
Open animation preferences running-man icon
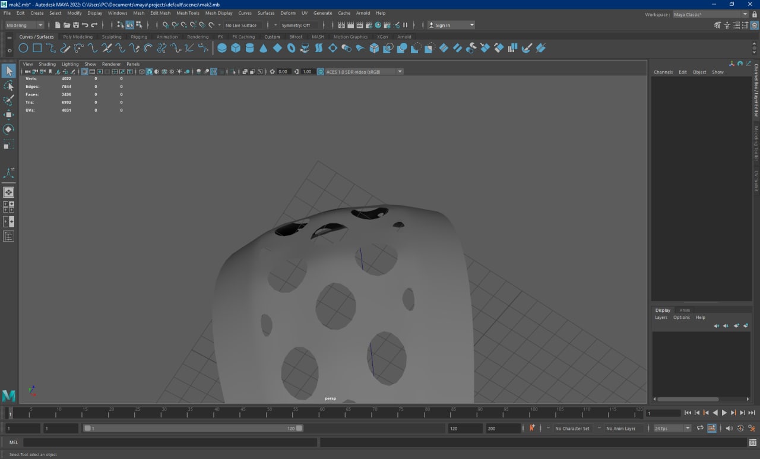click(752, 428)
